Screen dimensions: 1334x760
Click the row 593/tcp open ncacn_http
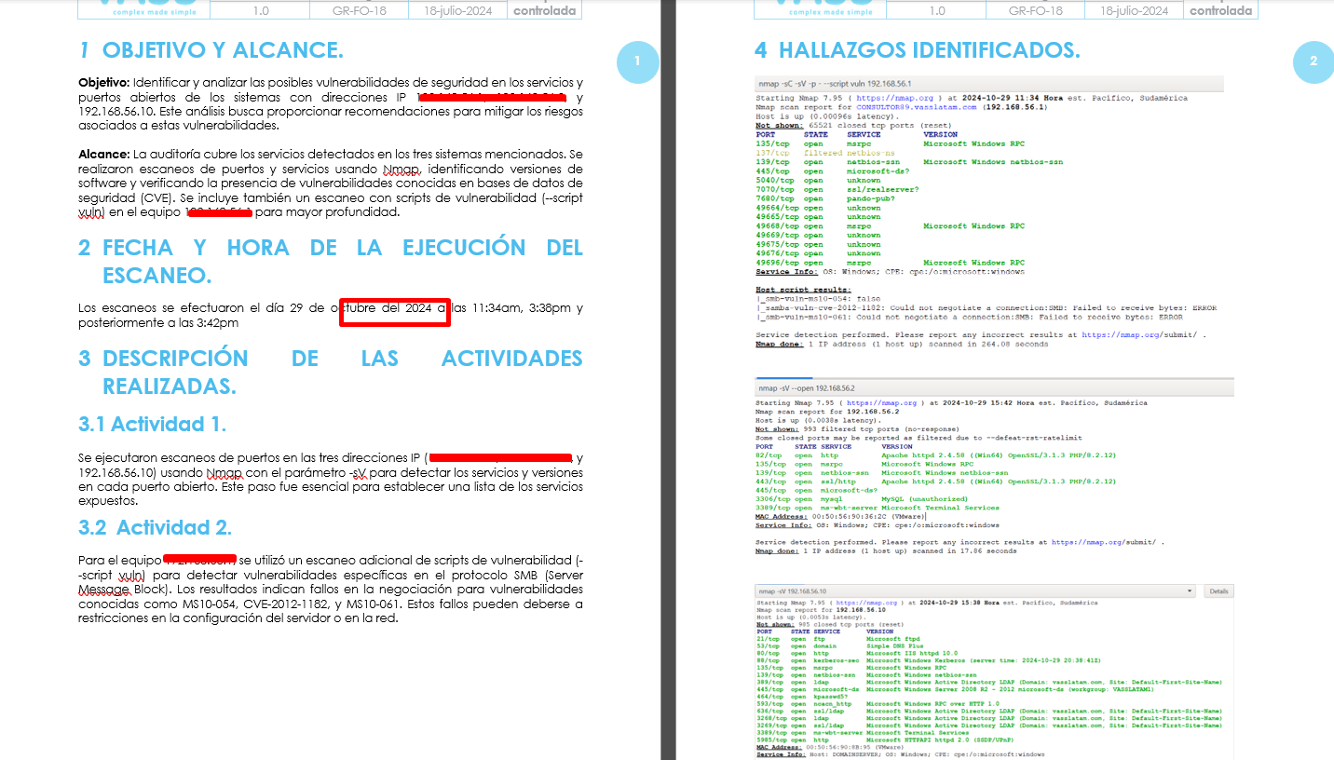(x=877, y=703)
